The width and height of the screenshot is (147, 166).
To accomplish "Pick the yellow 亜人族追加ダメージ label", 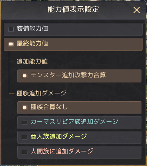I will [x=59, y=136].
